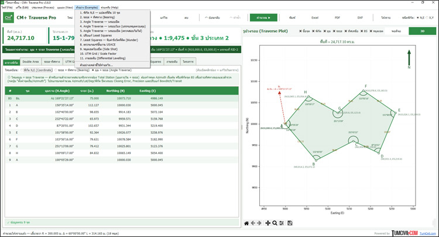The width and height of the screenshot is (439, 237).
Task: Click the forward arrow plot icon
Action: pos(259,223)
